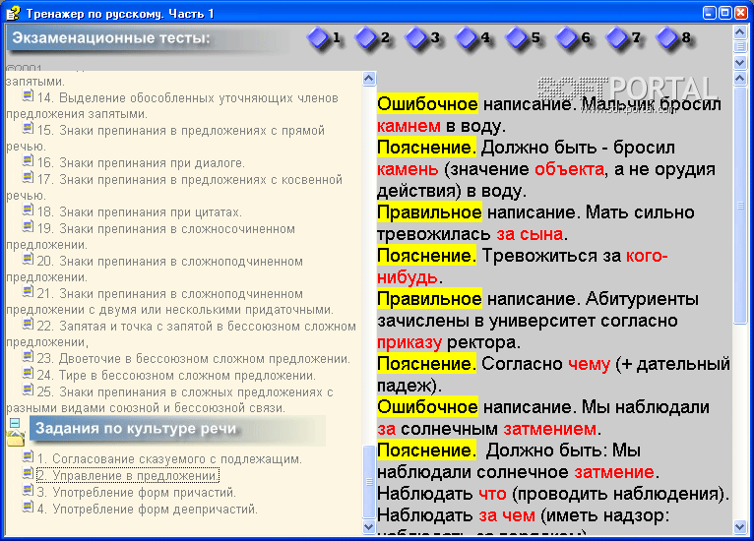Collapse the 'Задания по культуре речи' section
Screen dimensions: 754x541
pos(15,423)
